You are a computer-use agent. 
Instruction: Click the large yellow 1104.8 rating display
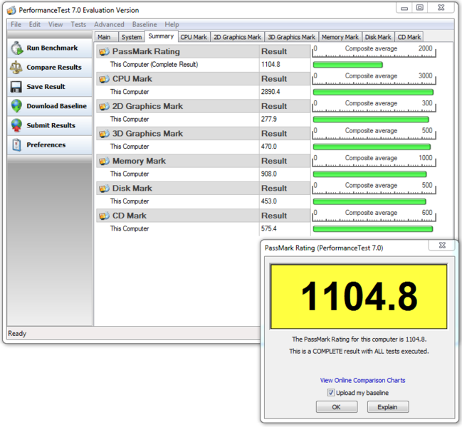coord(359,297)
